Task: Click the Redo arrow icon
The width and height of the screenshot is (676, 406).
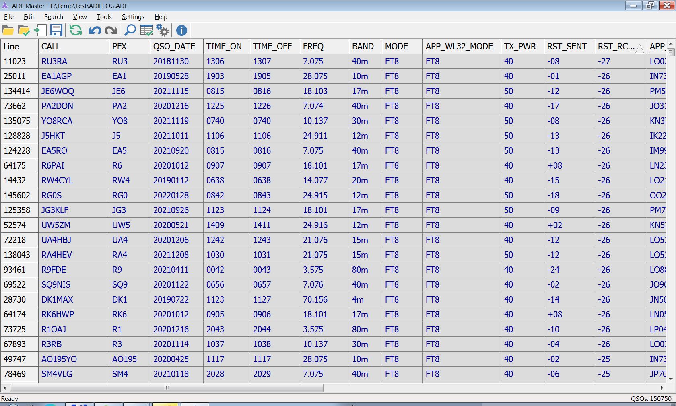Action: 111,31
